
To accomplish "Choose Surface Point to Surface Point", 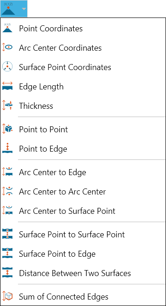I will 72,235.
